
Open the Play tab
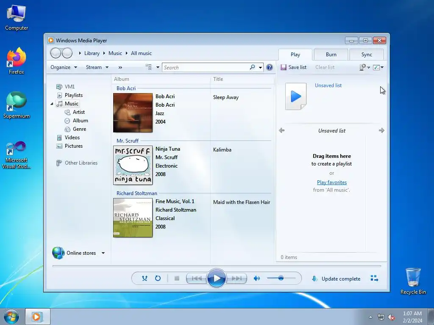tap(295, 55)
